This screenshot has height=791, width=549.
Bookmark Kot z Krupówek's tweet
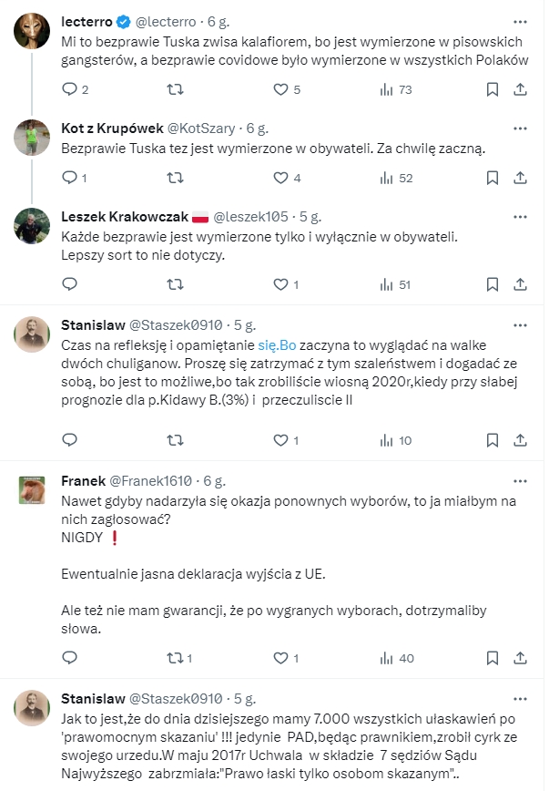492,178
